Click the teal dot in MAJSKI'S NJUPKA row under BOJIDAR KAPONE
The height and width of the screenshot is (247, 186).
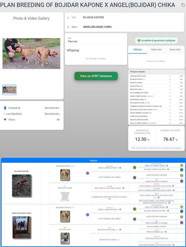point(182,170)
